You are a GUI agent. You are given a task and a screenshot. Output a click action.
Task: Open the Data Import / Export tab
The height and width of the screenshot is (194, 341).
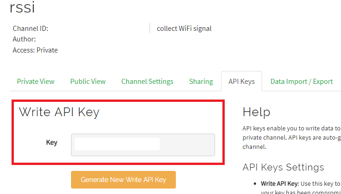pos(301,82)
